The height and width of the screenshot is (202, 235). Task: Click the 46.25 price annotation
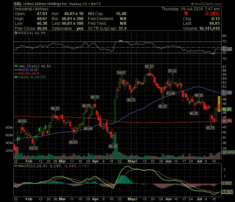point(55,109)
